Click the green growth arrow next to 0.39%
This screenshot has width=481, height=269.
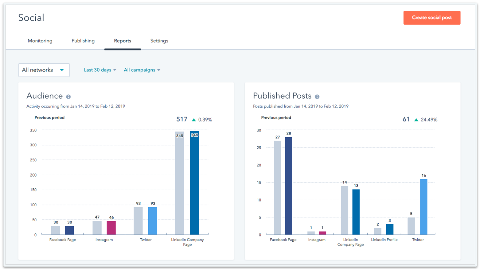[x=193, y=119]
